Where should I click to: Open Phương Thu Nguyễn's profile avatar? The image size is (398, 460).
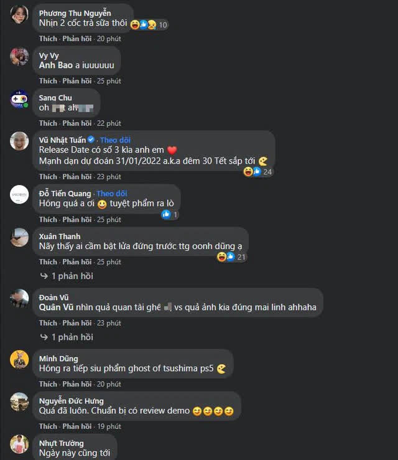[x=19, y=14]
